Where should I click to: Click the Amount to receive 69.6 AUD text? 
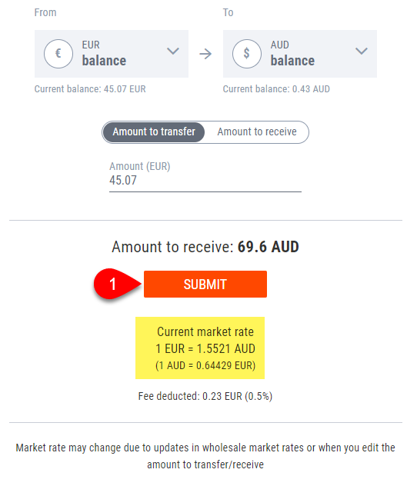click(x=205, y=247)
